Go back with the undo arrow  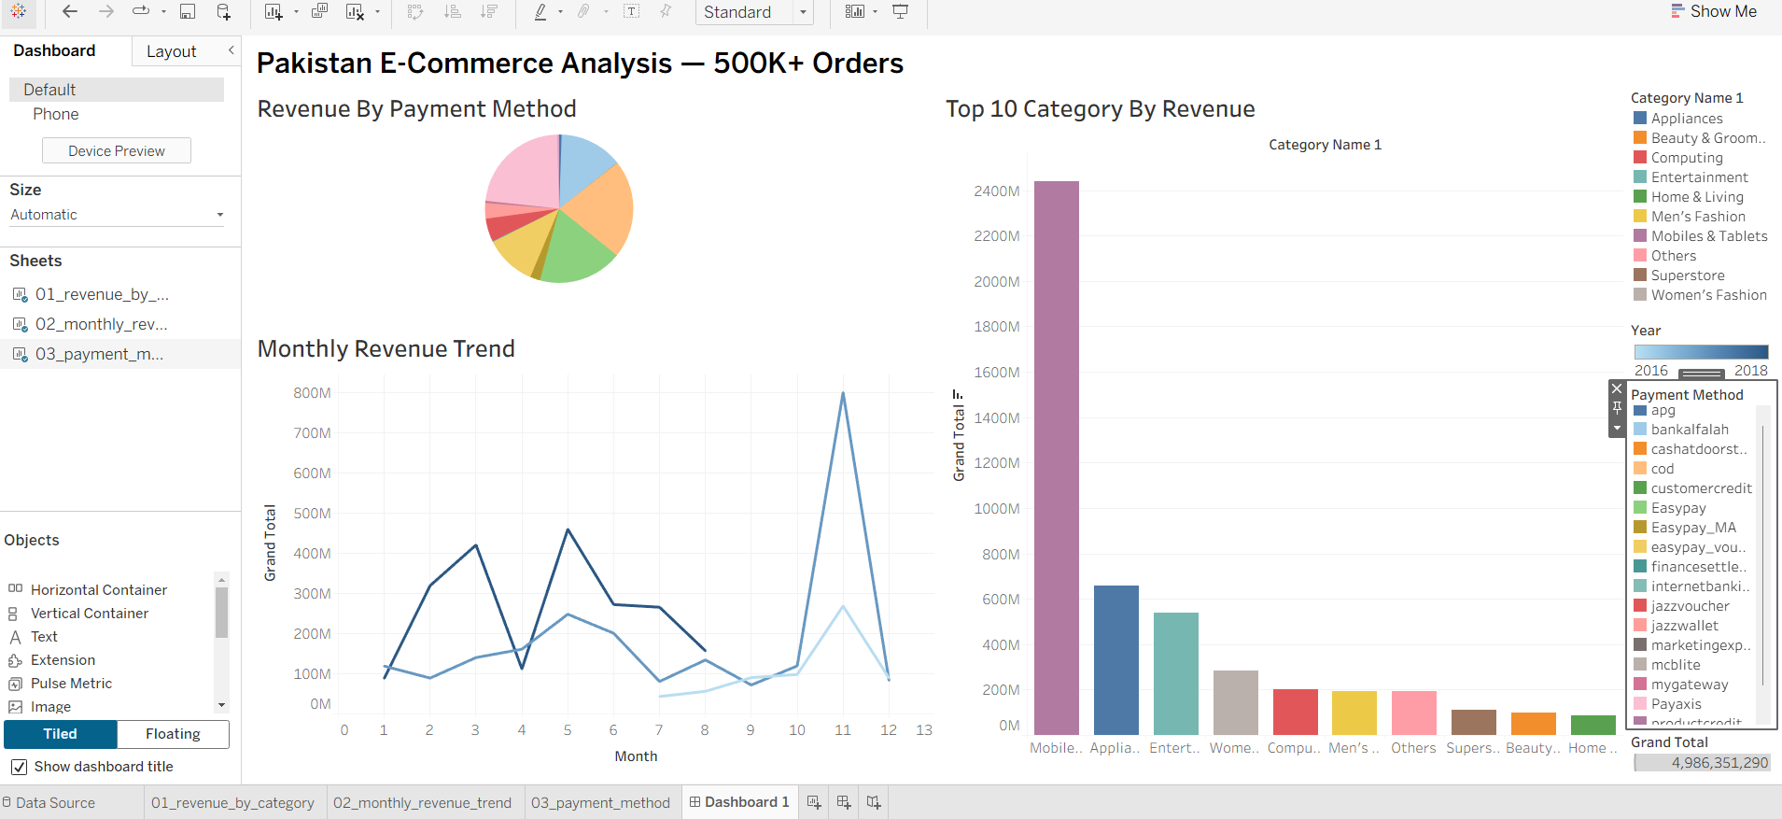point(70,11)
